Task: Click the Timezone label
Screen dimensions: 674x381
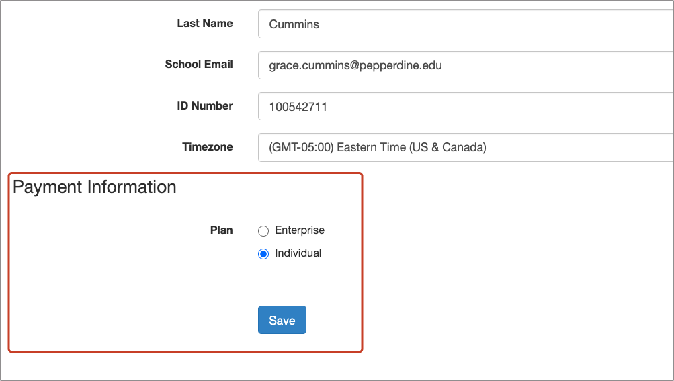Action: click(208, 147)
